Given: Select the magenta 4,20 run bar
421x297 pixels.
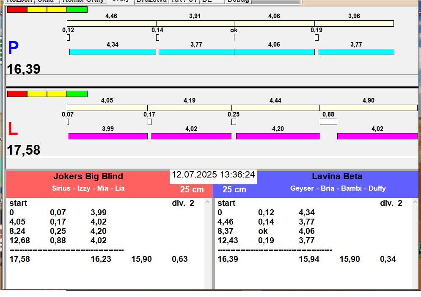Looking at the screenshot, I should click(278, 136).
